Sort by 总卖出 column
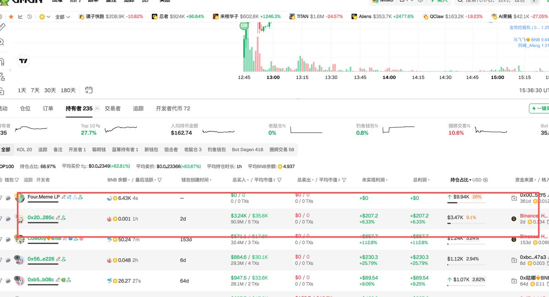Screen dimensions: 549x297 (306, 180)
